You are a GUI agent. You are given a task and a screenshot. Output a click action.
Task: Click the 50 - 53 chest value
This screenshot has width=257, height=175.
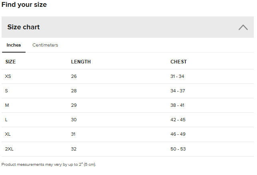178,149
